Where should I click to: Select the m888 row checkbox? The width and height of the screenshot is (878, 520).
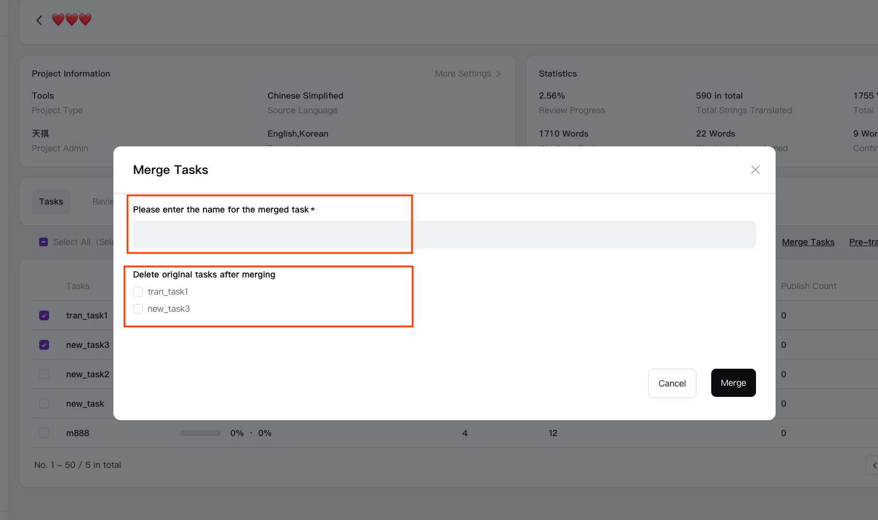pyautogui.click(x=44, y=433)
